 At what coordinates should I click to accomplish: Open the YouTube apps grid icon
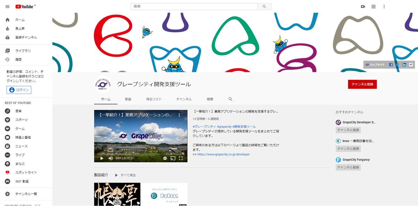pos(373,7)
